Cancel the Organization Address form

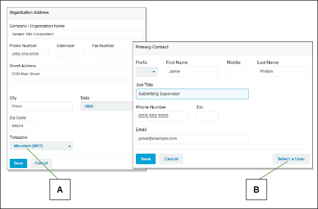pyautogui.click(x=42, y=163)
